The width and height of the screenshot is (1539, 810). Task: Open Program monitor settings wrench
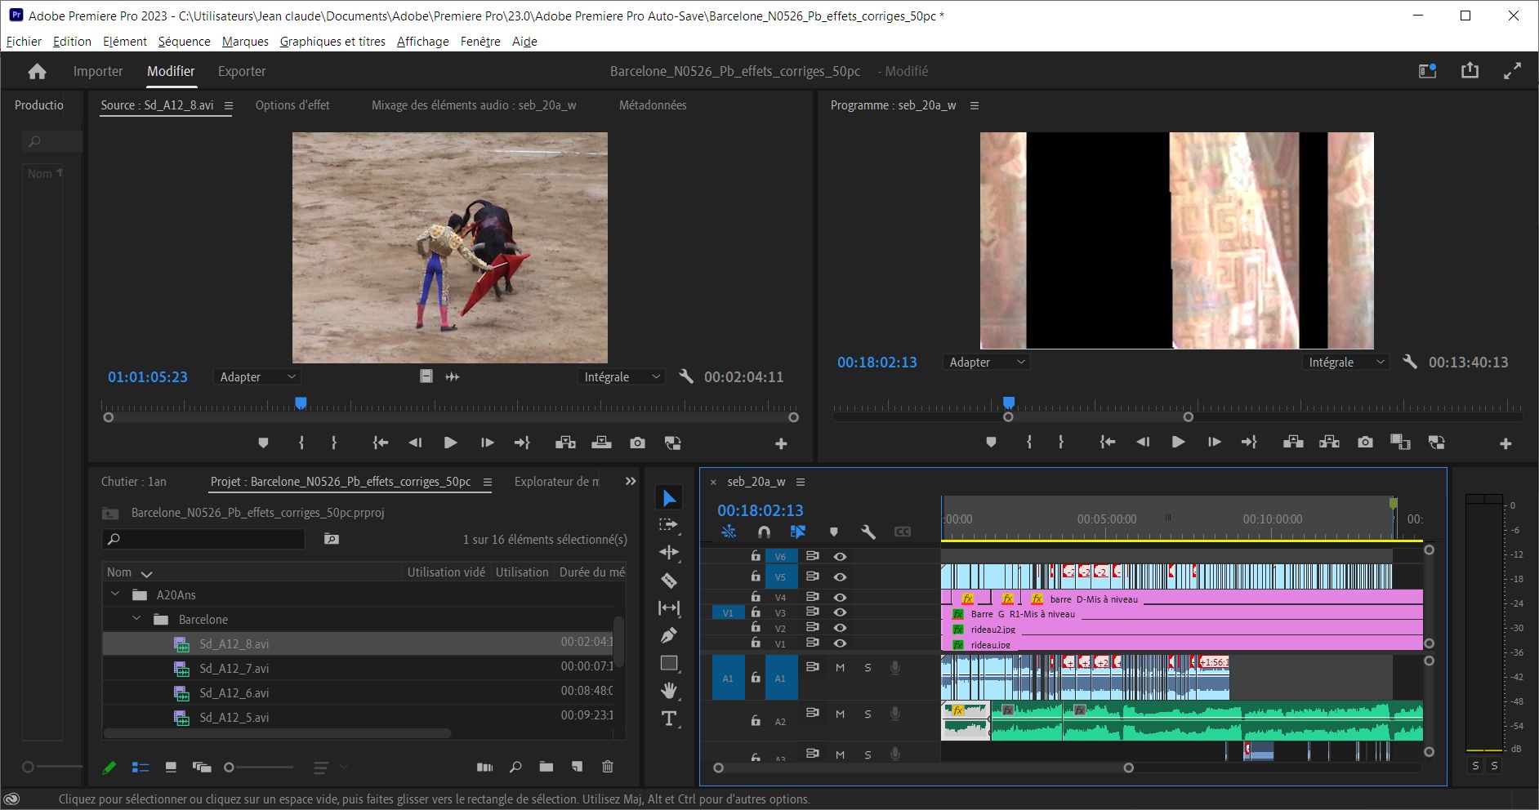pyautogui.click(x=1410, y=362)
